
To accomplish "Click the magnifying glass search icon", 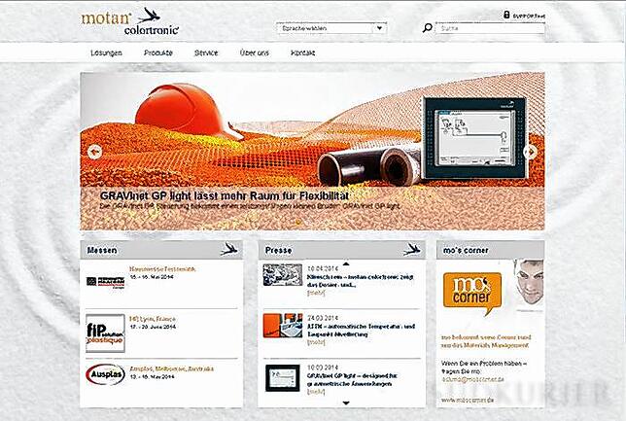I will (427, 28).
